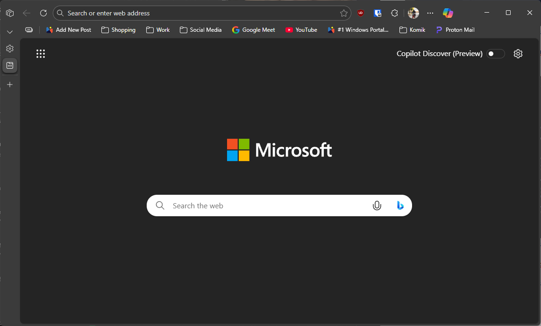Click the Refresh page button
This screenshot has height=326, width=541.
[x=43, y=13]
